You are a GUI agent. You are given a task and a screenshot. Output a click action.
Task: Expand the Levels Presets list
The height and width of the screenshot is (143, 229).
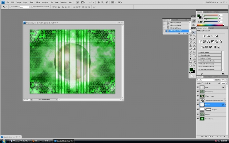(210, 52)
